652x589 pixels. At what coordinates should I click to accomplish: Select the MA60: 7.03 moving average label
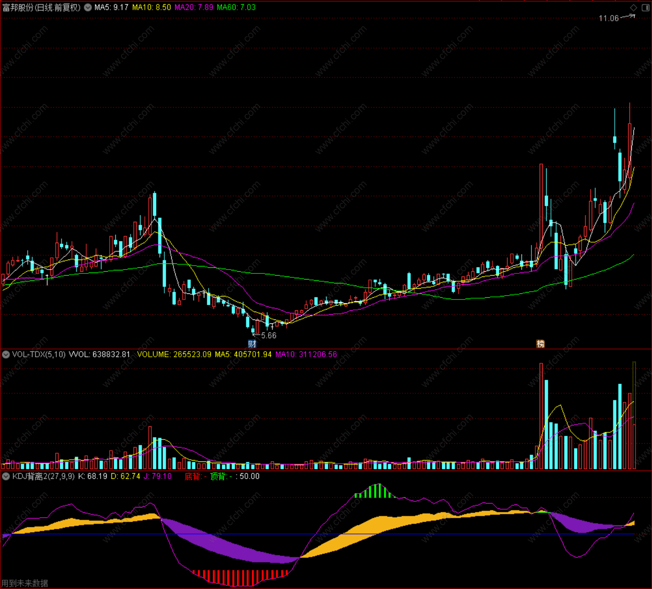pos(236,7)
